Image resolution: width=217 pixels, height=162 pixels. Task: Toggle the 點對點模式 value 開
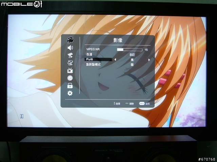click(x=132, y=65)
